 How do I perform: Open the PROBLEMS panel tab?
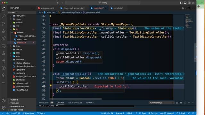44,103
